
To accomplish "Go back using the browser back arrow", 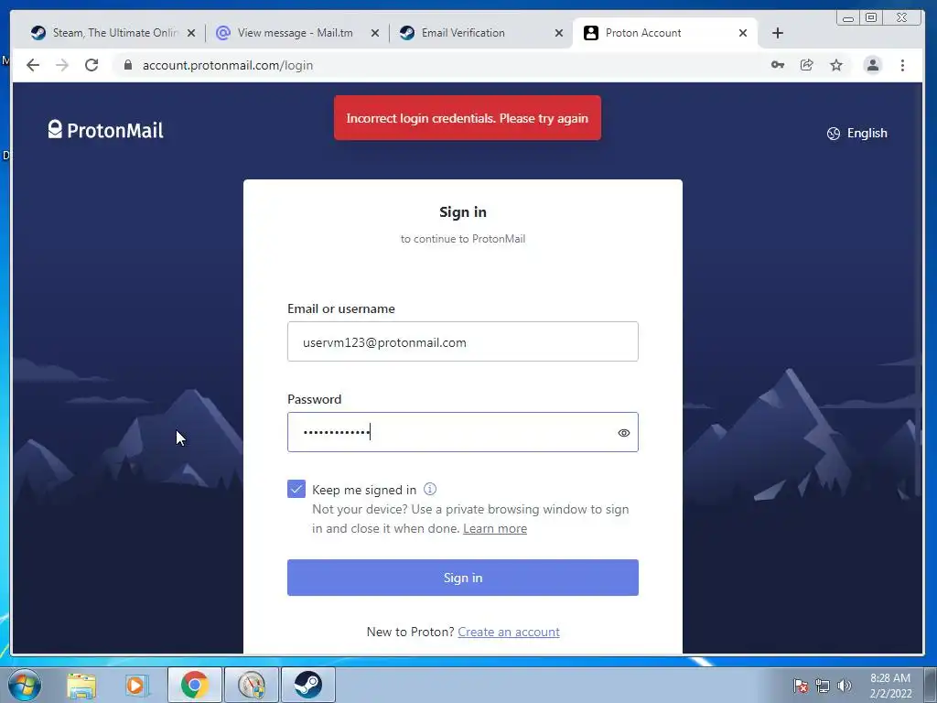I will (x=33, y=65).
